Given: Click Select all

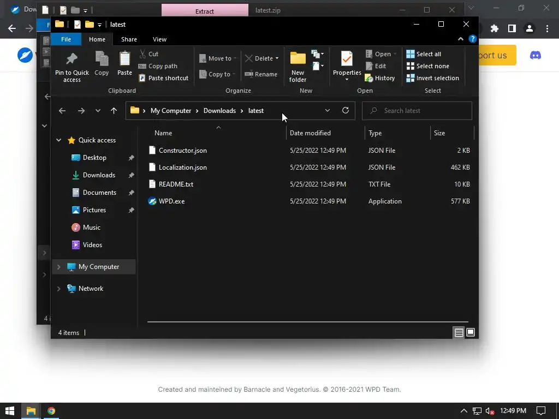Looking at the screenshot, I should [424, 54].
